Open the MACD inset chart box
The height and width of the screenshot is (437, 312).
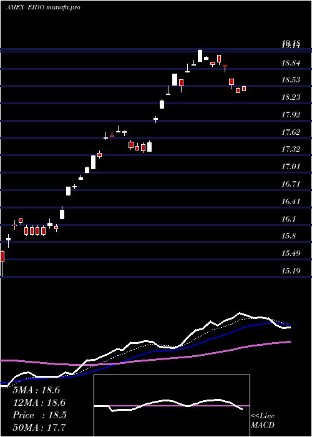coord(172,406)
